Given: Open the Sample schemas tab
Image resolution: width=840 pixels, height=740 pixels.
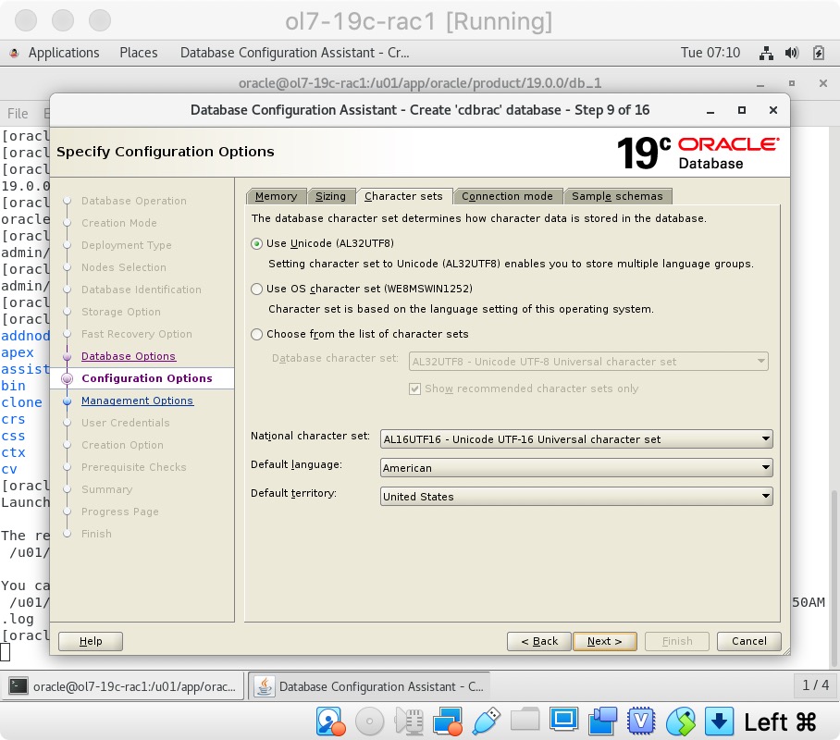Looking at the screenshot, I should coord(617,196).
